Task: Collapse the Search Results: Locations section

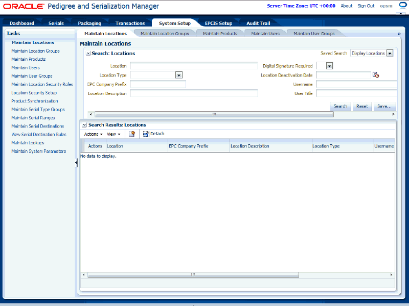Action: (84, 125)
